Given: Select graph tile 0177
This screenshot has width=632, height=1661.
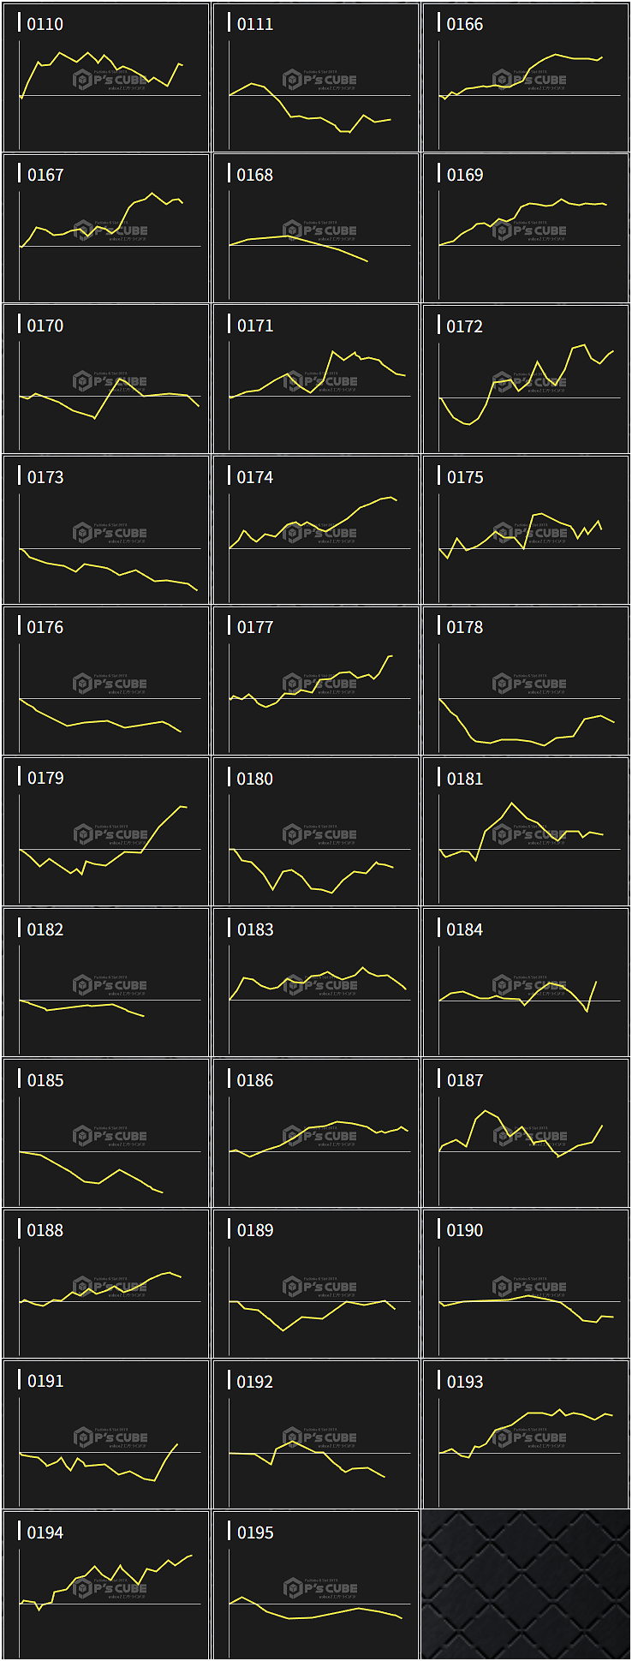Looking at the screenshot, I should [316, 681].
